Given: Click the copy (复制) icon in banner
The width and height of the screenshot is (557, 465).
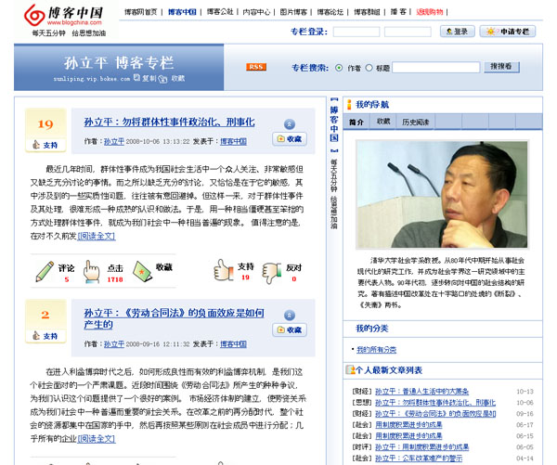Looking at the screenshot, I should coord(136,77).
